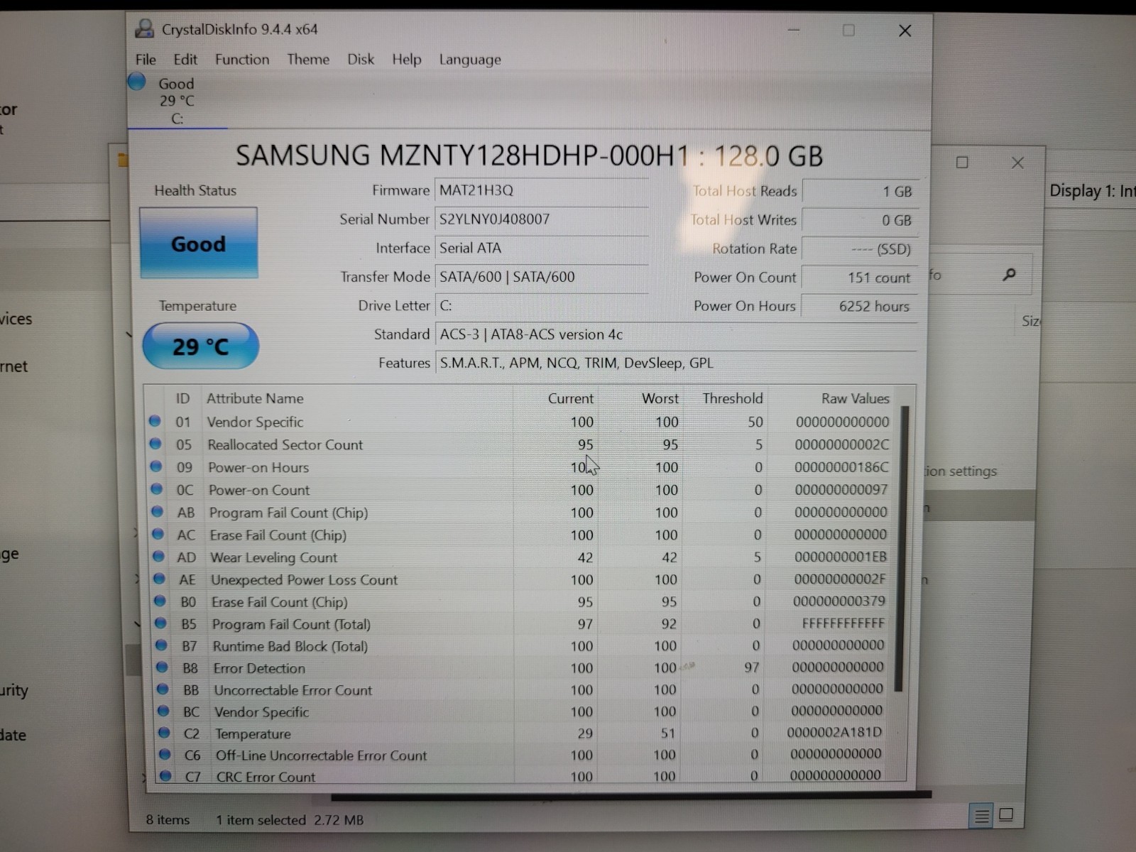Viewport: 1136px width, 852px height.
Task: Close the background Explorer window
Action: 1017,163
